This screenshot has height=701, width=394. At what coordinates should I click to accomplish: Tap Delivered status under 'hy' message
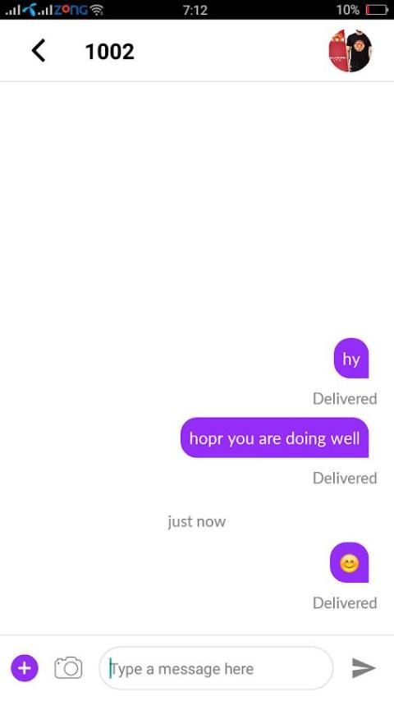click(345, 398)
